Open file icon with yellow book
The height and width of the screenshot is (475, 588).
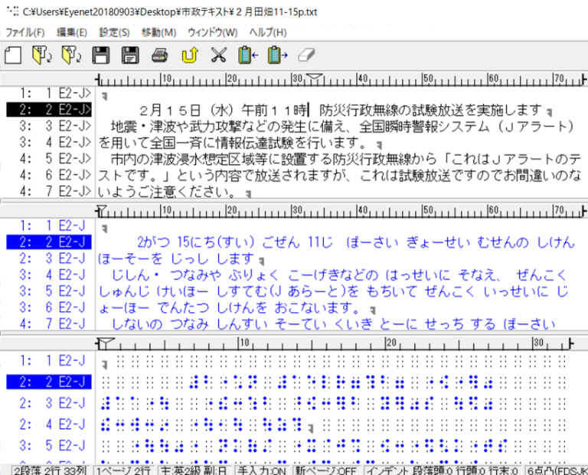[x=41, y=55]
